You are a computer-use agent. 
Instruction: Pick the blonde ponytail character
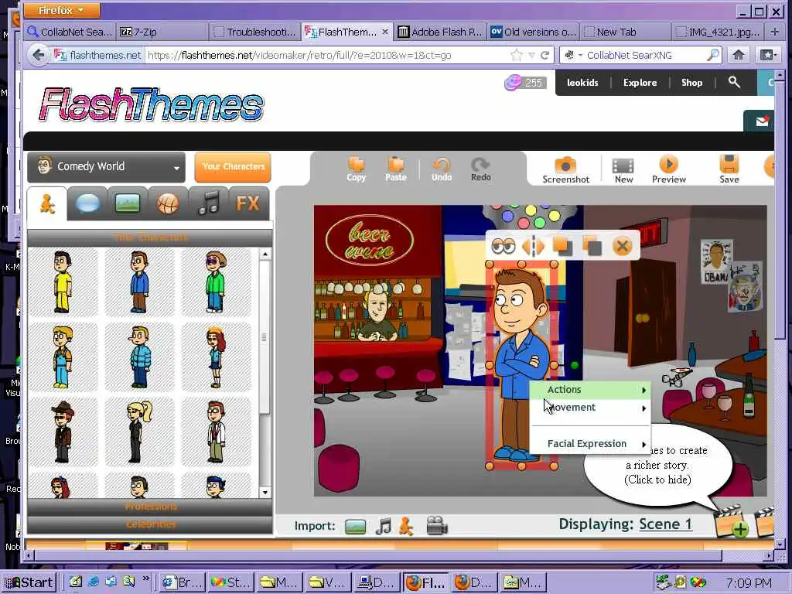coord(139,432)
